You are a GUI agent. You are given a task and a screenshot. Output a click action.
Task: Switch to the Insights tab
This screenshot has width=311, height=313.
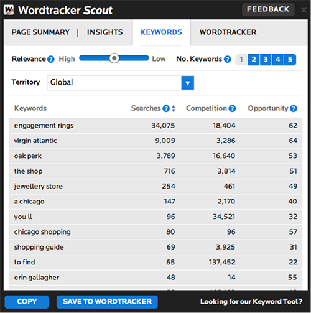104,32
